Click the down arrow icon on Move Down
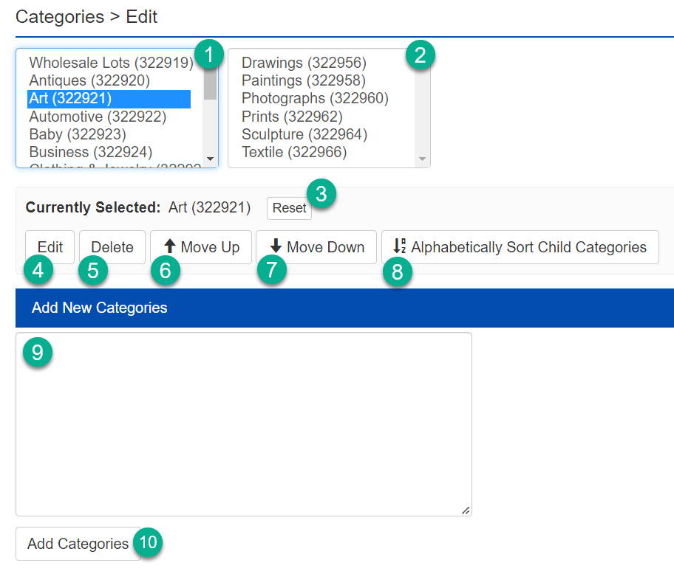 pos(277,247)
